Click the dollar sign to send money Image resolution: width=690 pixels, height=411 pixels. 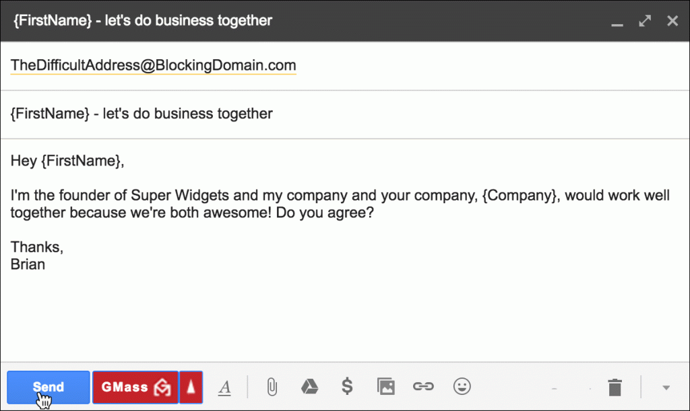click(x=347, y=387)
